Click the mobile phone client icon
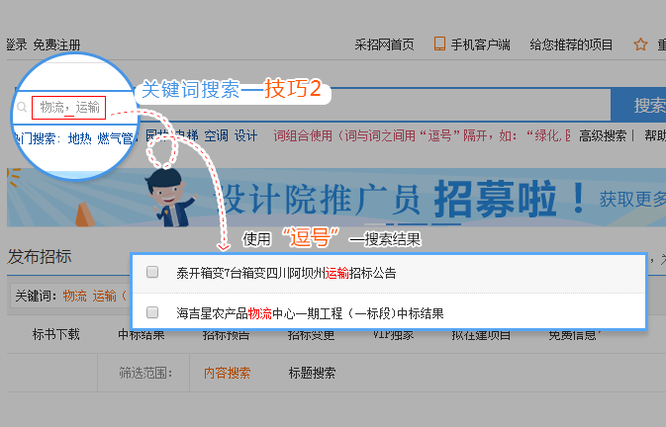This screenshot has height=427, width=666. click(439, 44)
